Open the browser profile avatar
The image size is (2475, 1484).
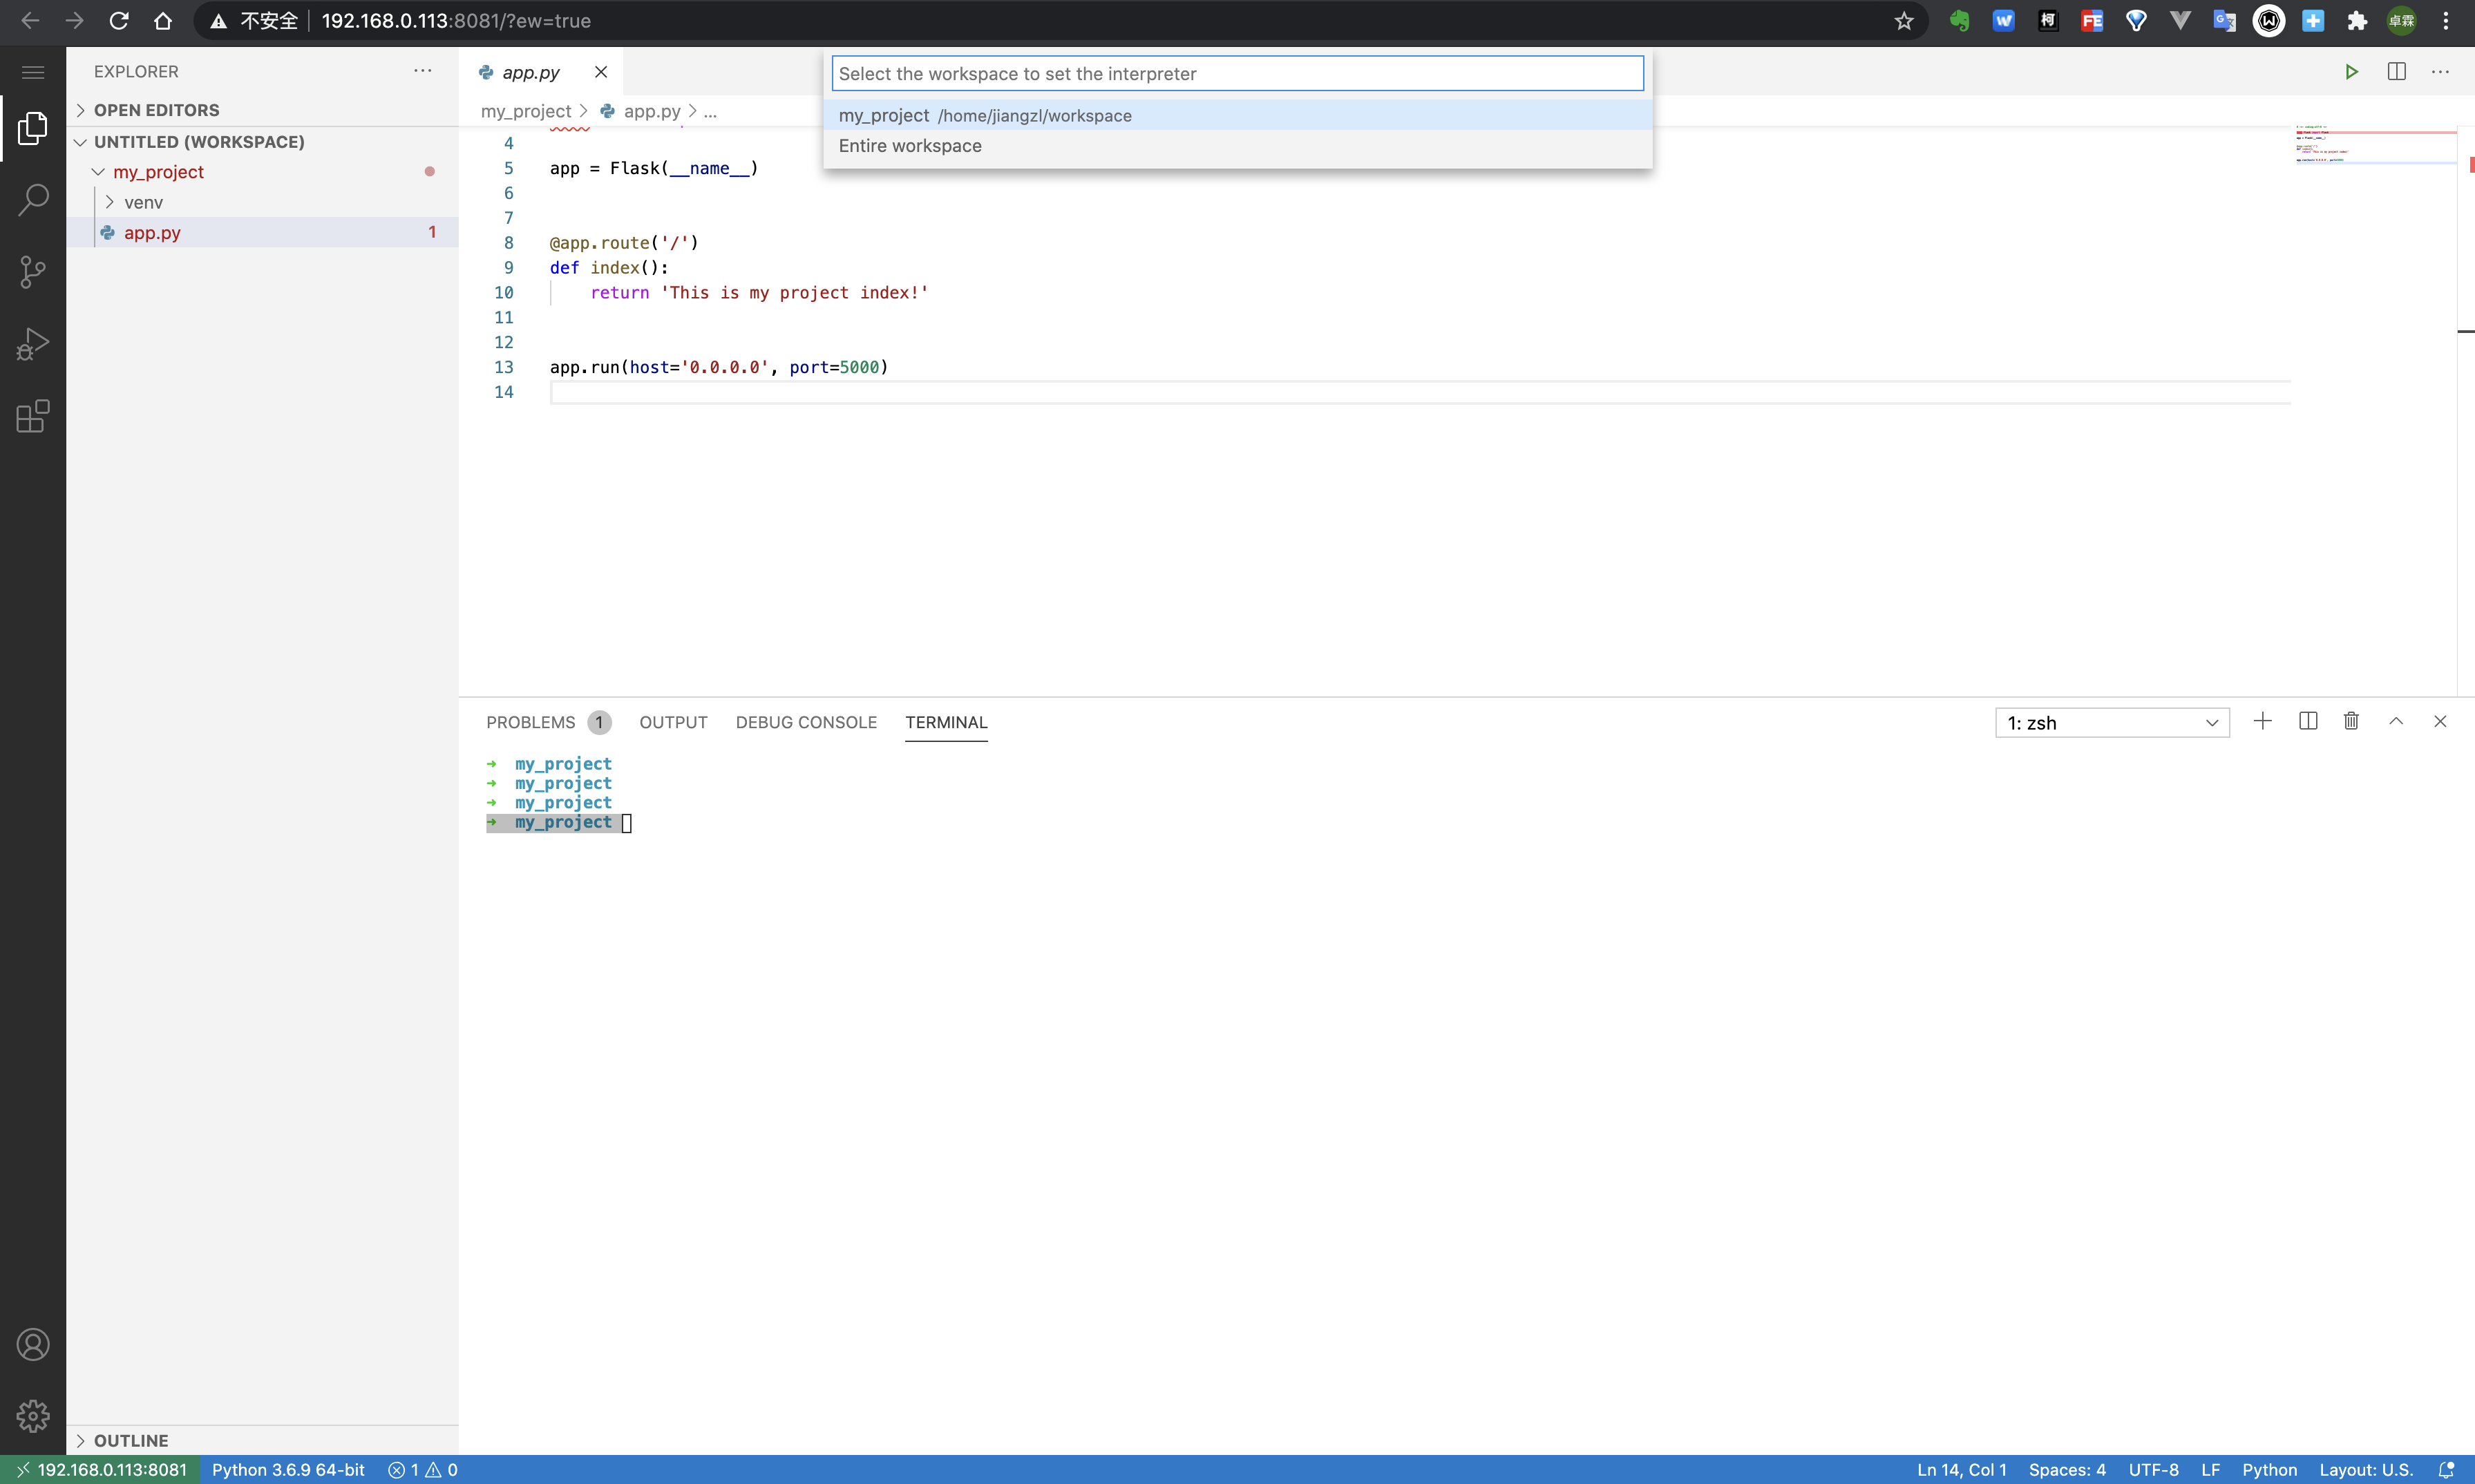coord(2401,21)
